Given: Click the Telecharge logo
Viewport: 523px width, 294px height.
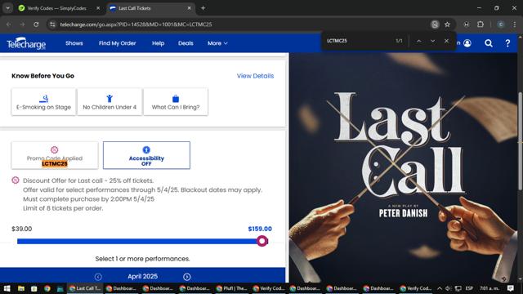Looking at the screenshot, I should (26, 43).
